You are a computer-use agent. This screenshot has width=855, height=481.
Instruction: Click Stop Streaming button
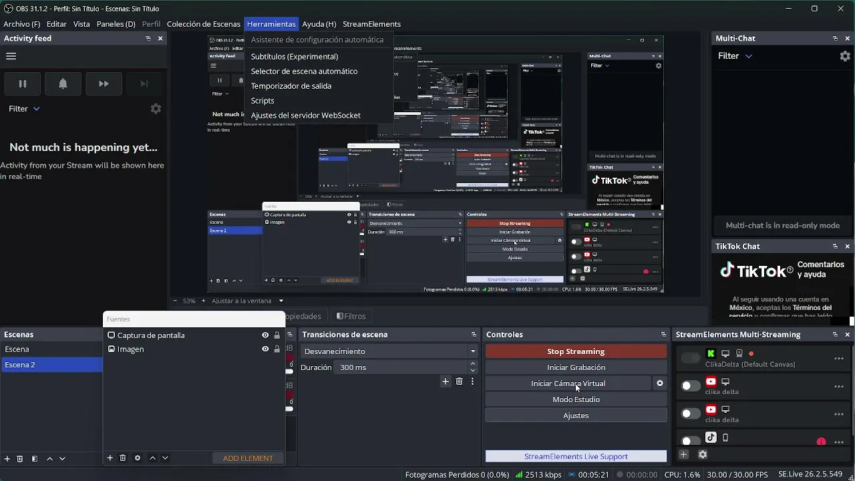(576, 351)
